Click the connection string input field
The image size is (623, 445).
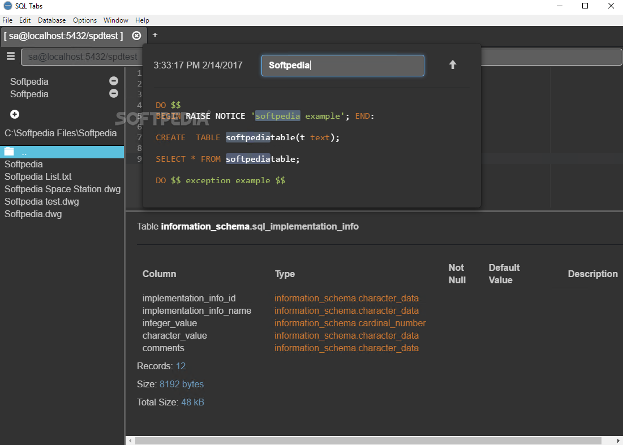click(81, 57)
